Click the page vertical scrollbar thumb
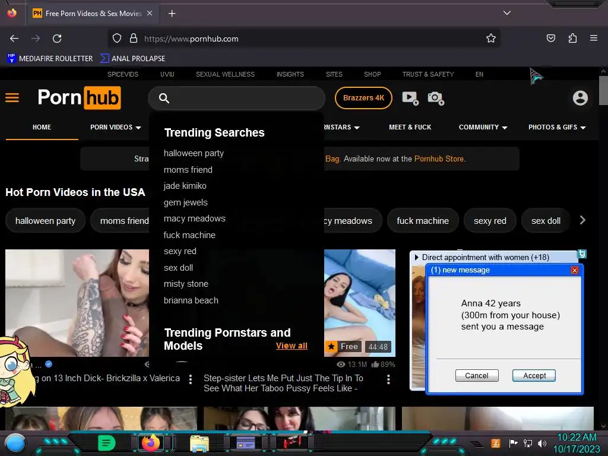Image resolution: width=608 pixels, height=456 pixels. point(603,90)
